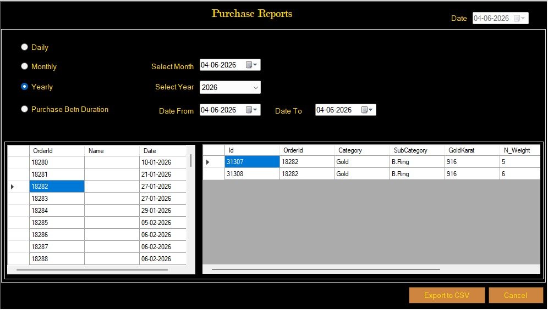Click date cell 05-02-2026
Screen dimensions: 548x310
point(163,222)
